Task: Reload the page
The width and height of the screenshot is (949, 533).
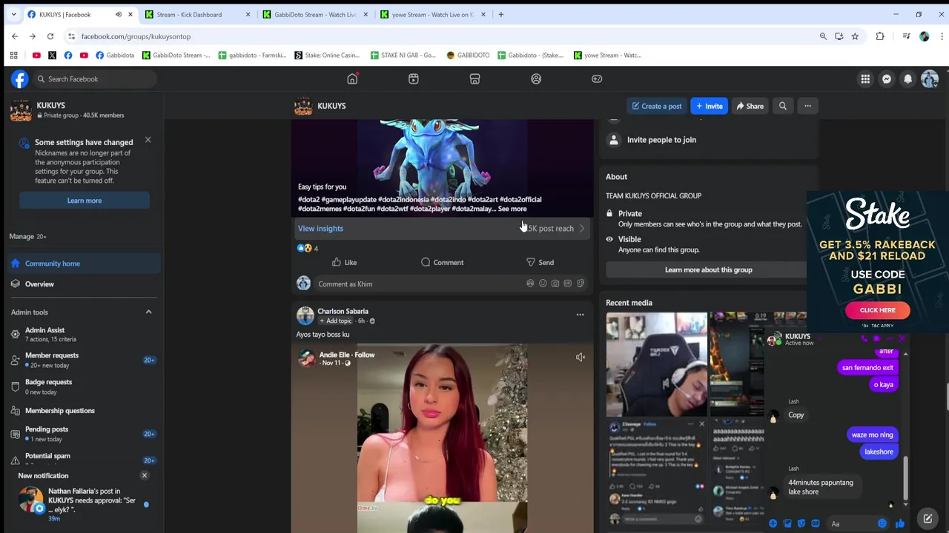Action: coord(50,36)
